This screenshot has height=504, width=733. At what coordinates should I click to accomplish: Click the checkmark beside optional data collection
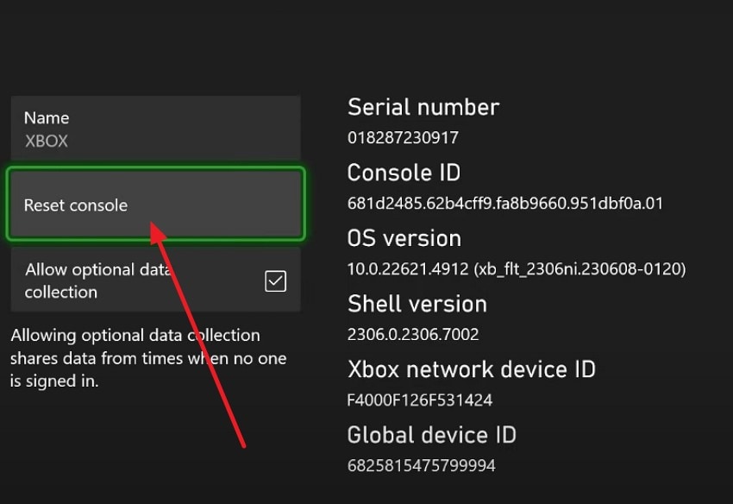click(x=278, y=280)
